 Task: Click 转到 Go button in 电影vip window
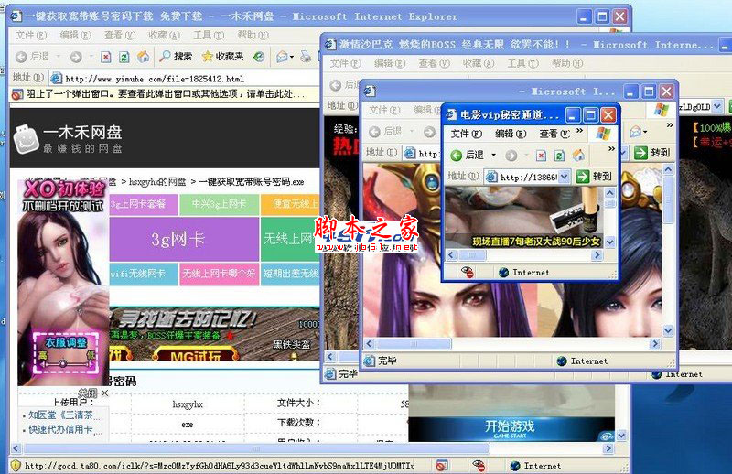594,177
